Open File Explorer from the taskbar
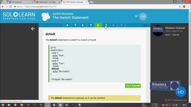The width and height of the screenshot is (191, 107). pos(9,105)
